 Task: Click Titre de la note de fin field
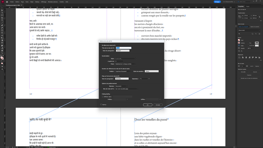pos(124,48)
